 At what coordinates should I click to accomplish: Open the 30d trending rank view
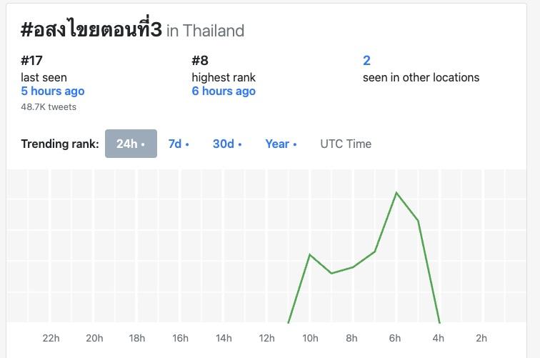point(227,144)
